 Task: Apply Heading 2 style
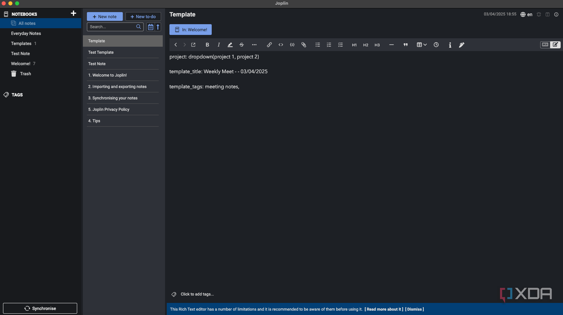(366, 45)
